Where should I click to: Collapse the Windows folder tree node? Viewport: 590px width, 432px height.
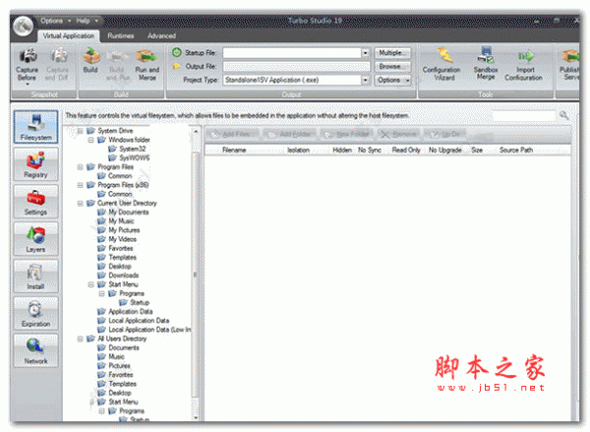90,140
